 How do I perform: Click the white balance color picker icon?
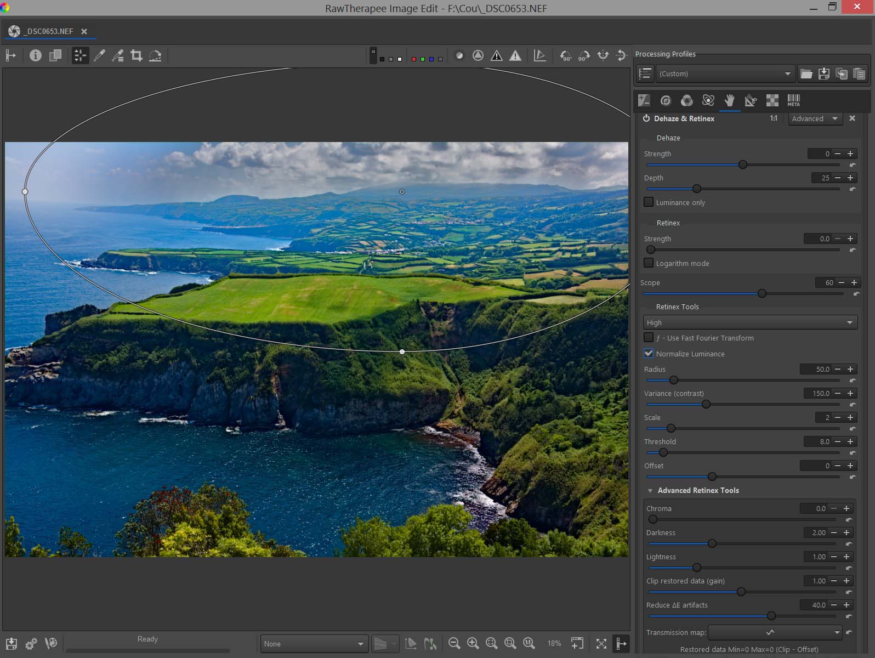pos(99,55)
